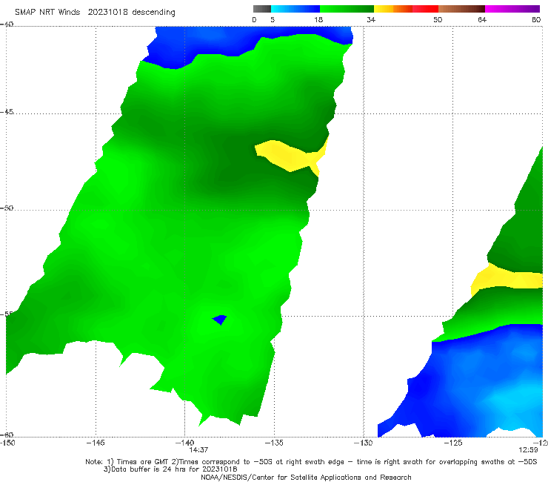Click the yellow-orange segment of the color bar
This screenshot has width=548, height=482.
coord(393,9)
